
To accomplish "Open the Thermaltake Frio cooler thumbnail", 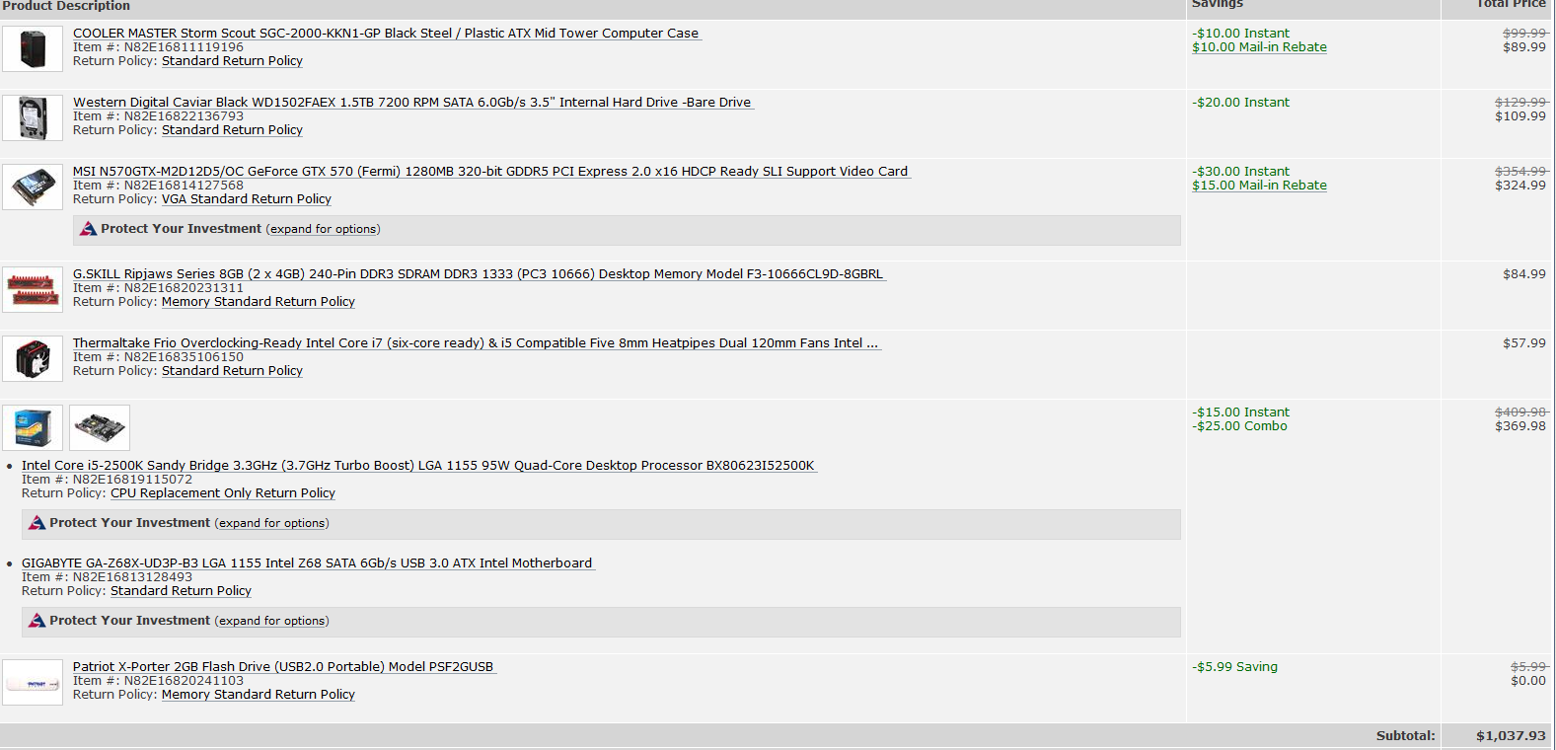I will coord(33,358).
